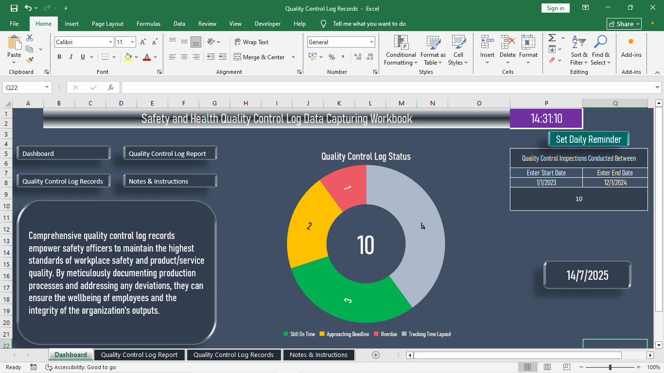Apply Bold formatting

tap(59, 57)
